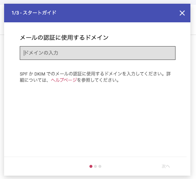Screen dimensions: 196x179
Task: Click the word DKIM in the description
Action: [x=39, y=74]
